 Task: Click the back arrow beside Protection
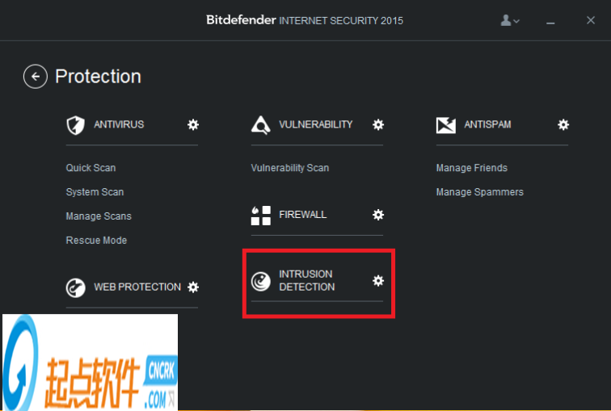click(x=35, y=77)
